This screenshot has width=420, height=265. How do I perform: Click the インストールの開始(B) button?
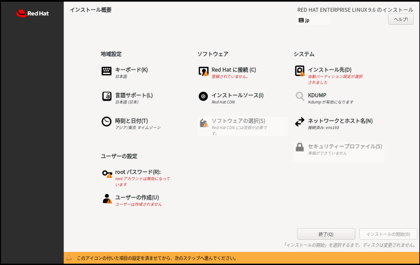click(x=388, y=234)
